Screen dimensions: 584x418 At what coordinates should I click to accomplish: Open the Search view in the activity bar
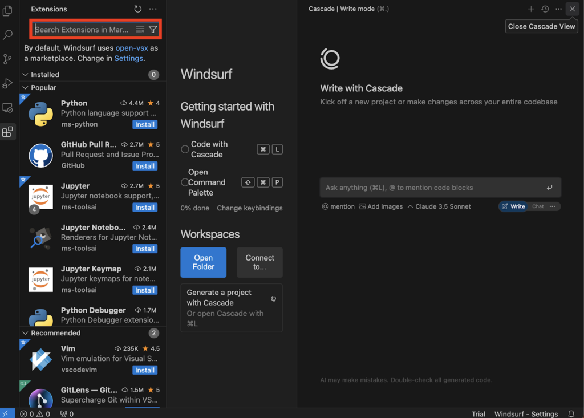tap(7, 35)
